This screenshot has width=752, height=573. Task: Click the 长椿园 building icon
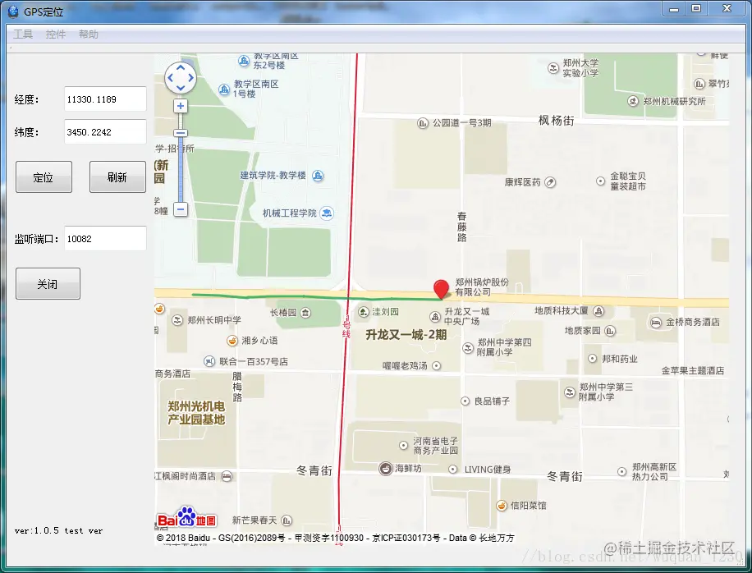coord(305,313)
